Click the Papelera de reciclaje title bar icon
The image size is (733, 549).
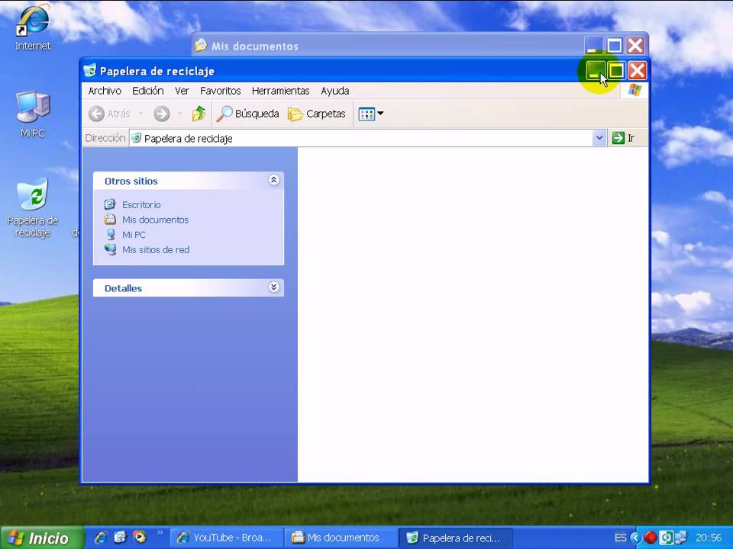coord(89,70)
